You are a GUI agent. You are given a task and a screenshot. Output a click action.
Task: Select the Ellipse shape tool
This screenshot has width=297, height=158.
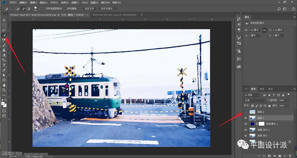coord(4,80)
